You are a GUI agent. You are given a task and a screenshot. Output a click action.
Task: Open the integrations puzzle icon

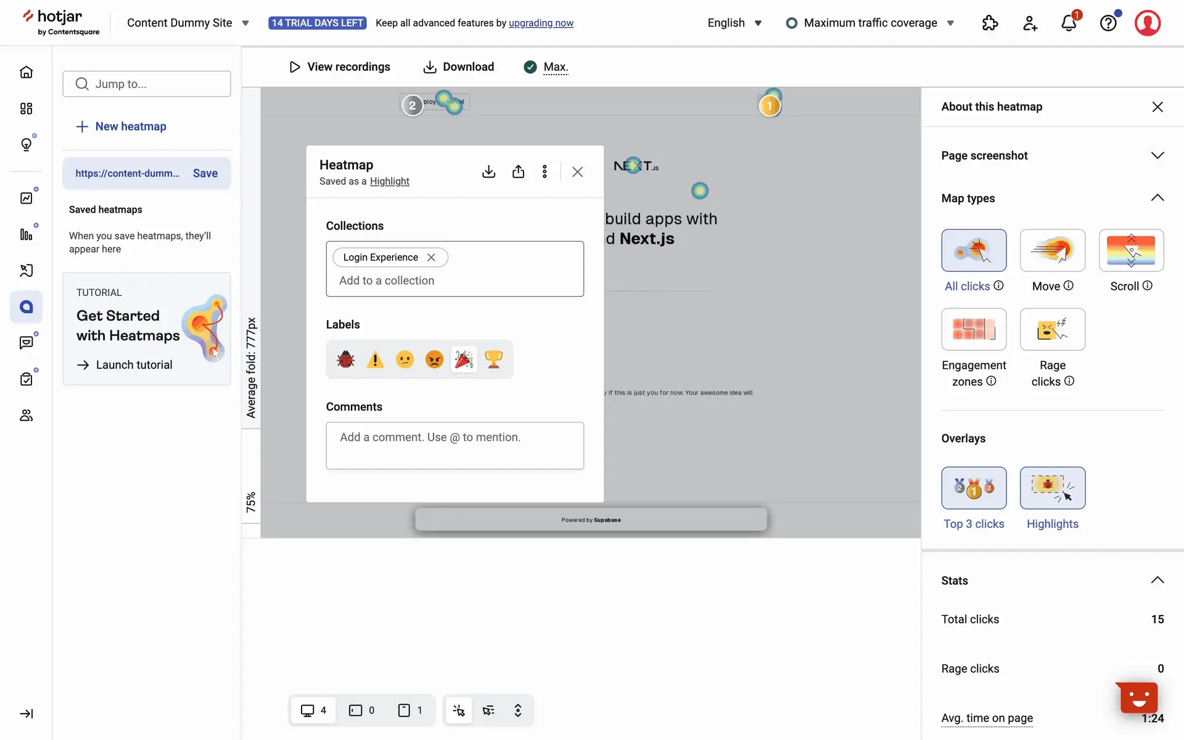pyautogui.click(x=990, y=23)
